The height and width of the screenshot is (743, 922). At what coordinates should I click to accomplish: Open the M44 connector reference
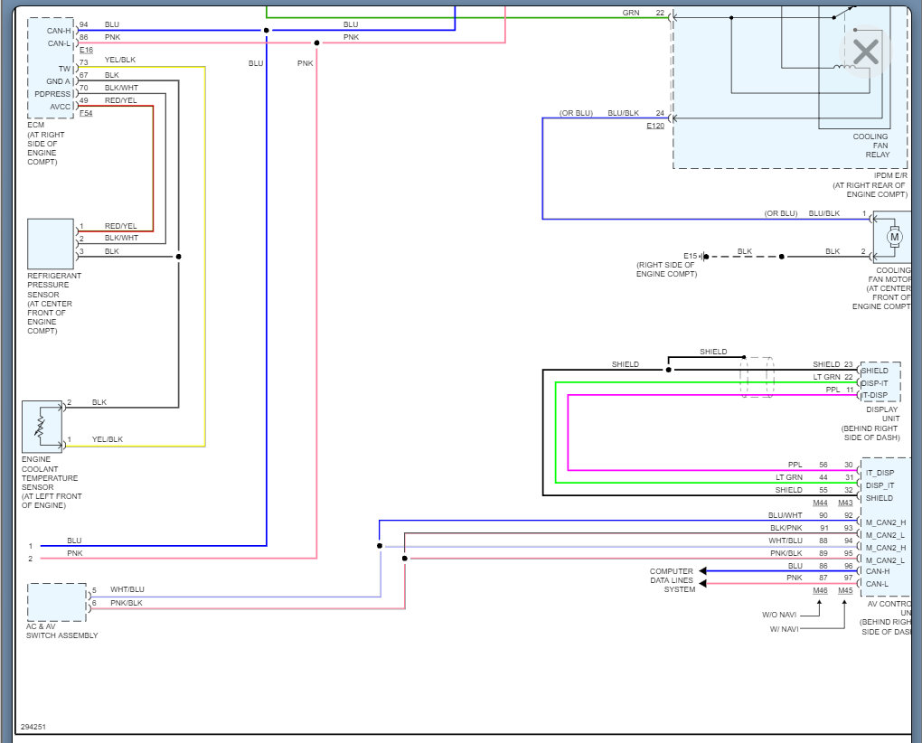click(x=820, y=503)
